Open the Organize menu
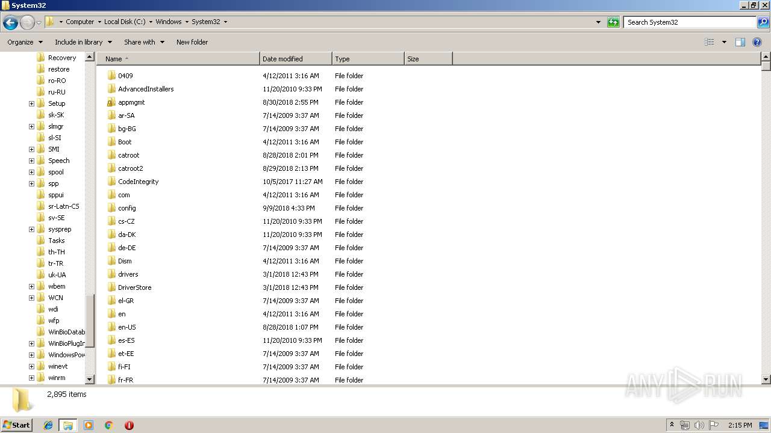The height and width of the screenshot is (433, 771). (x=25, y=42)
